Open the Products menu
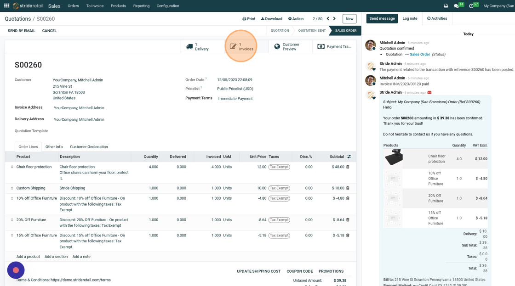The height and width of the screenshot is (286, 515). 118,6
